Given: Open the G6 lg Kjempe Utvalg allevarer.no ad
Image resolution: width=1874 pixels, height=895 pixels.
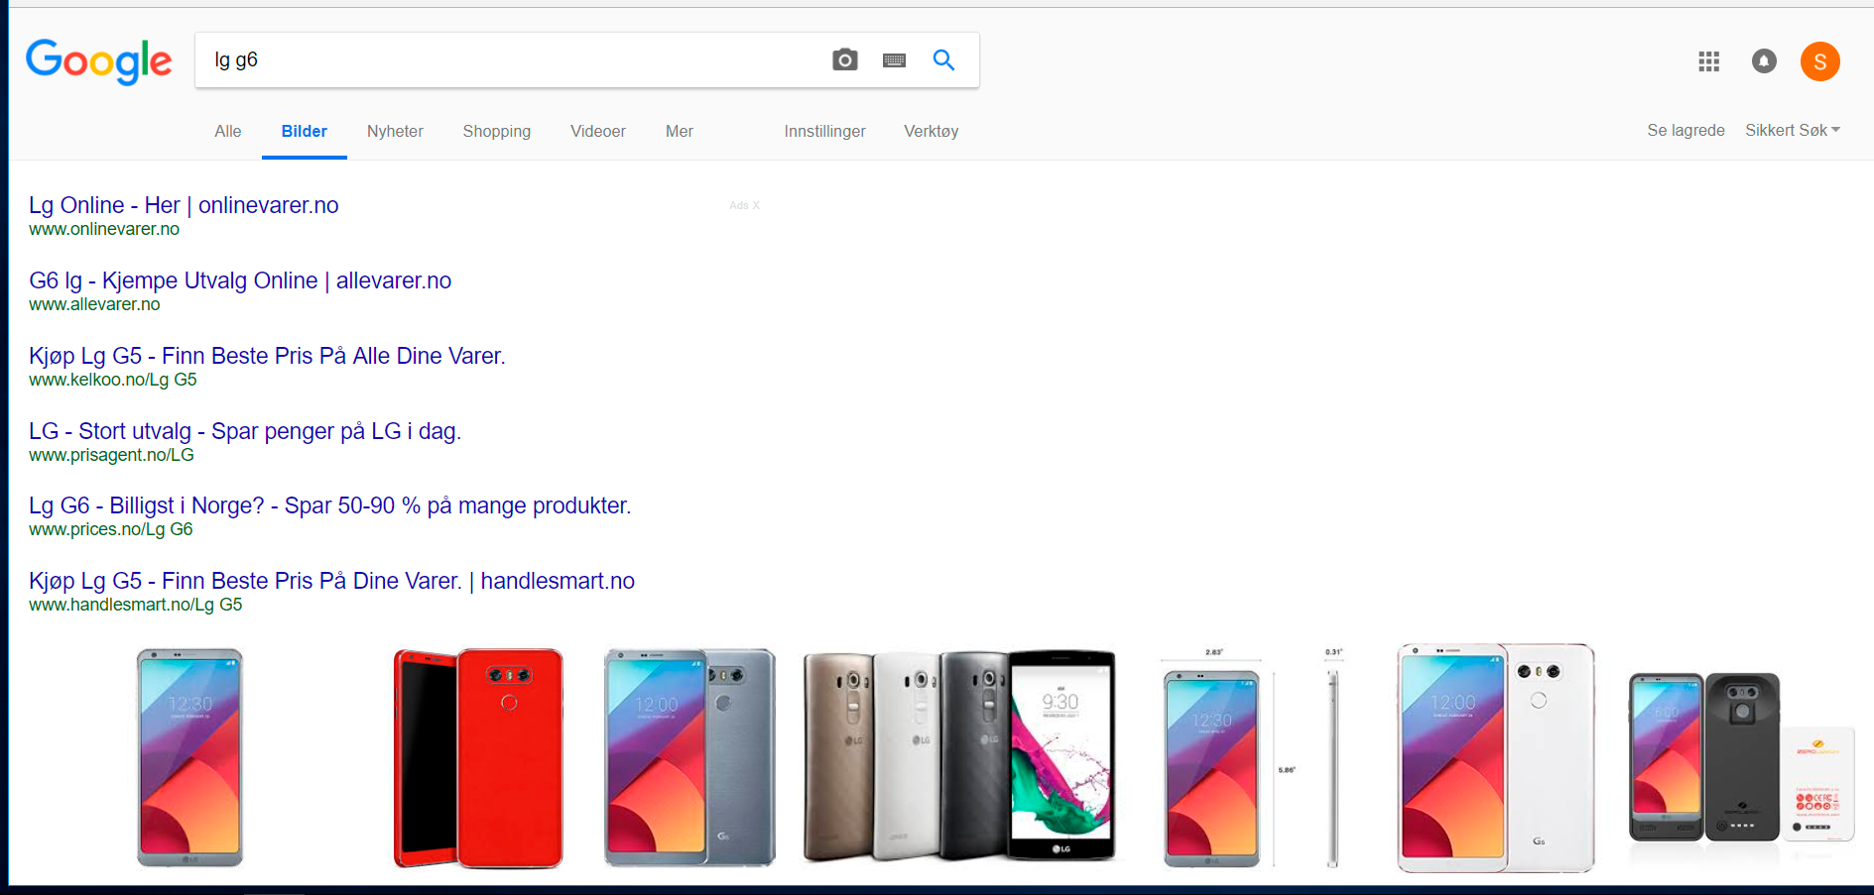Looking at the screenshot, I should [240, 280].
